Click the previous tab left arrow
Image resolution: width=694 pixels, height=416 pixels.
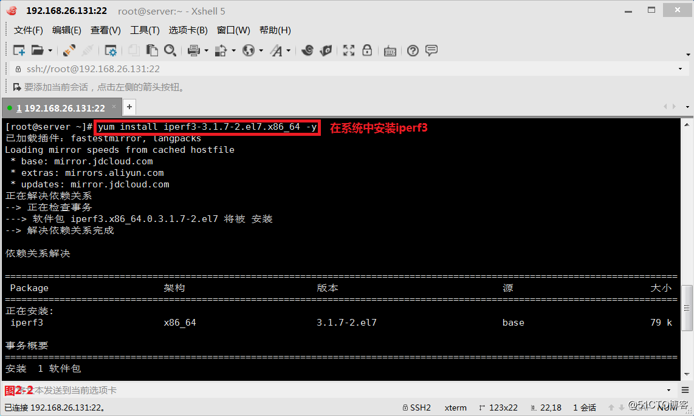click(x=665, y=107)
